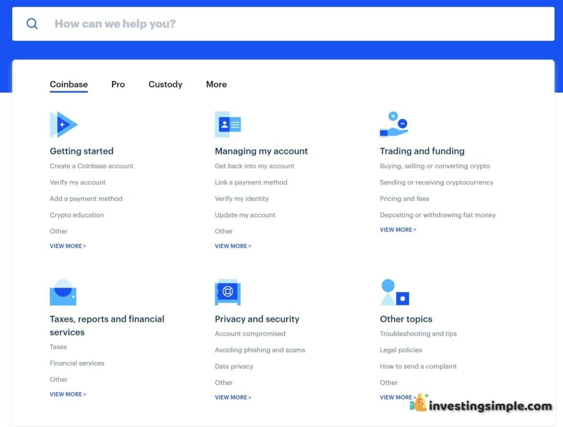Open Financial services link
563x427 pixels.
click(x=77, y=363)
